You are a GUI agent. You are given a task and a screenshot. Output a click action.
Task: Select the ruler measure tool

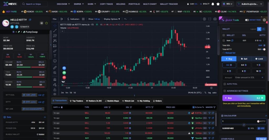click(55, 68)
